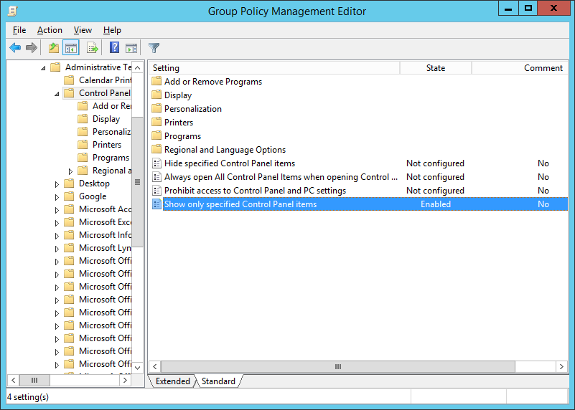
Task: Expand the Desktop tree node
Action: [57, 184]
